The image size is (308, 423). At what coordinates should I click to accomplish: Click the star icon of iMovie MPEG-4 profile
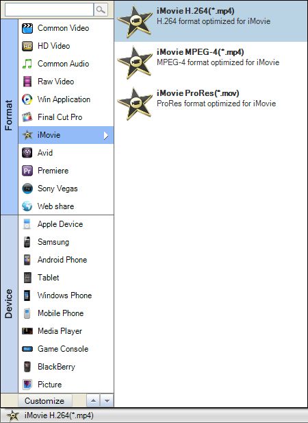pyautogui.click(x=135, y=63)
